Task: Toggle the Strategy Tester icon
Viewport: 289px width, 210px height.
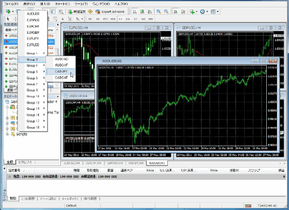Action: 61,12
